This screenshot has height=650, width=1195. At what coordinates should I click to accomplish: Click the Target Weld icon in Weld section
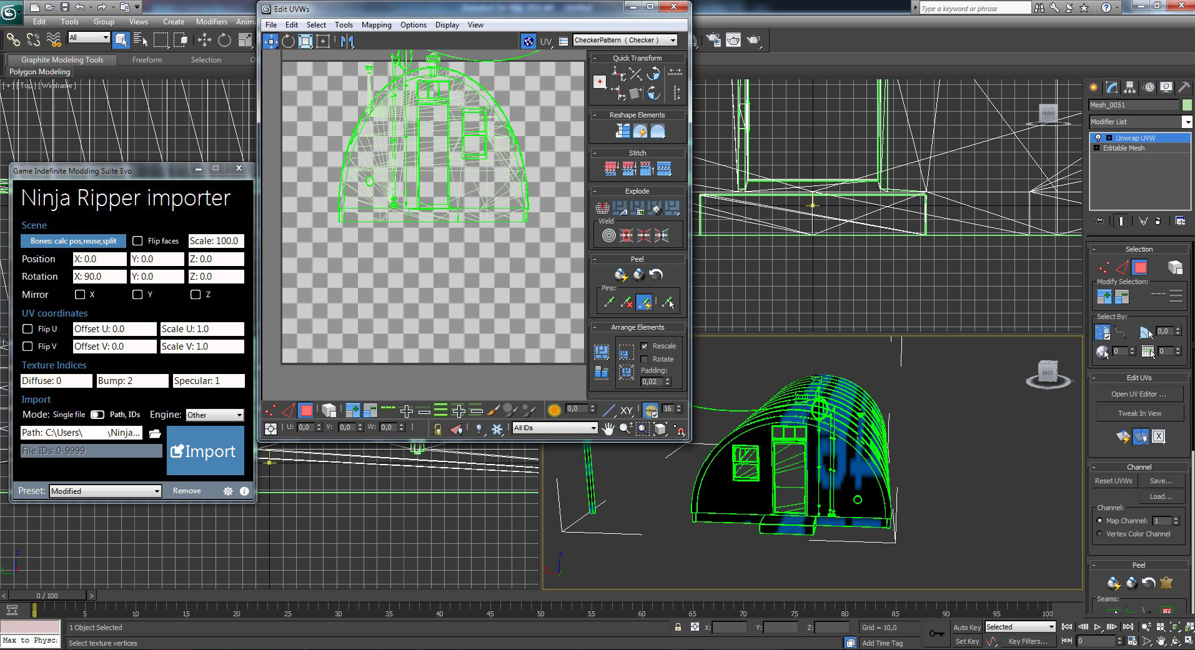[608, 235]
